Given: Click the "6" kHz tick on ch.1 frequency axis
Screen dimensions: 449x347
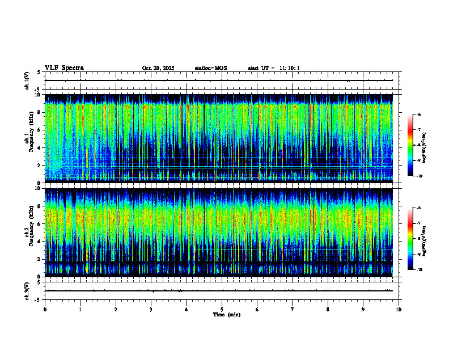Looking at the screenshot, I should pos(40,130).
